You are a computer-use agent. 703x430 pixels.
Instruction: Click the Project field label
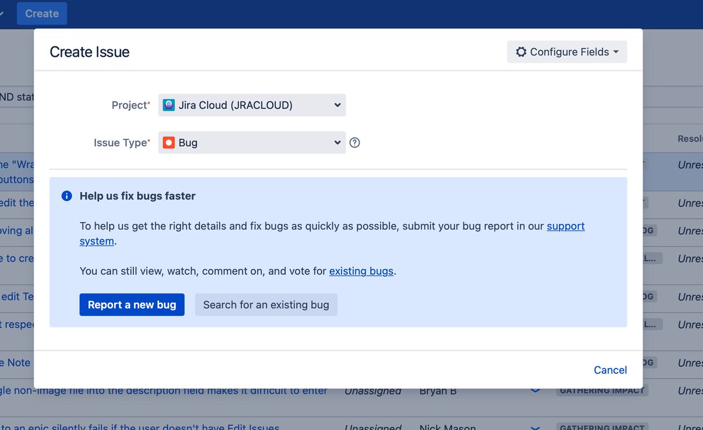[x=129, y=105]
